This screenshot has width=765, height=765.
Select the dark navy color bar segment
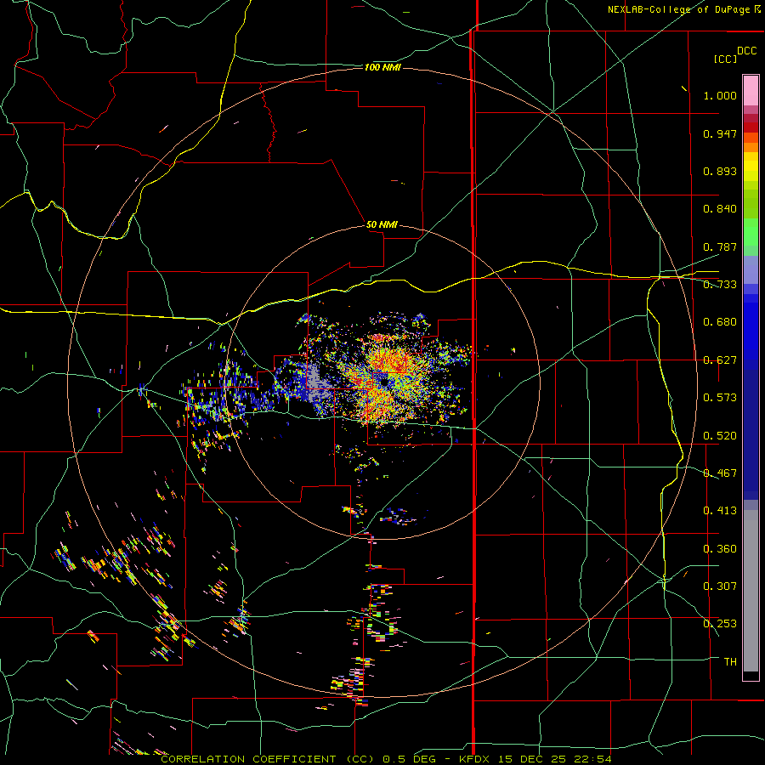click(x=751, y=434)
